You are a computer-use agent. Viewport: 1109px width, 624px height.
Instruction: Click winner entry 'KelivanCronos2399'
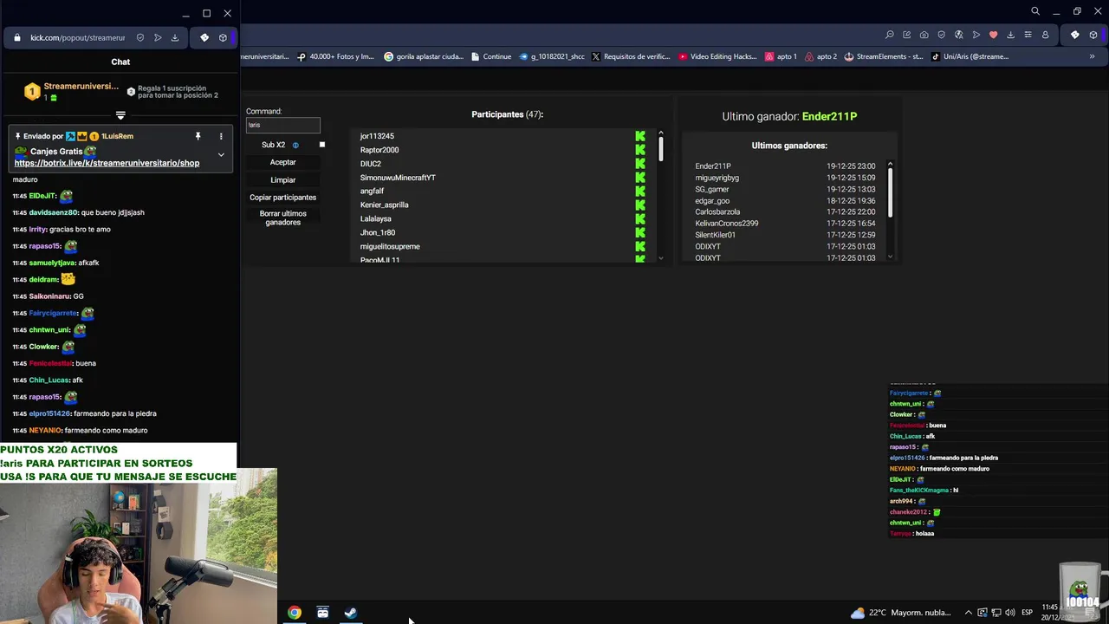(726, 224)
